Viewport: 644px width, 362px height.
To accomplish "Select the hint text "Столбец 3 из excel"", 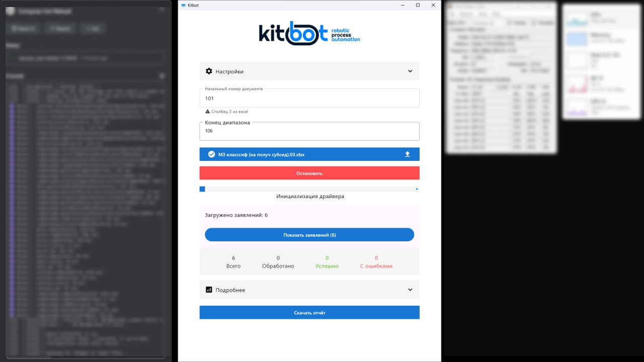I will point(230,112).
